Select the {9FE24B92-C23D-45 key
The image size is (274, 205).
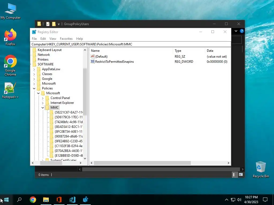pyautogui.click(x=68, y=141)
